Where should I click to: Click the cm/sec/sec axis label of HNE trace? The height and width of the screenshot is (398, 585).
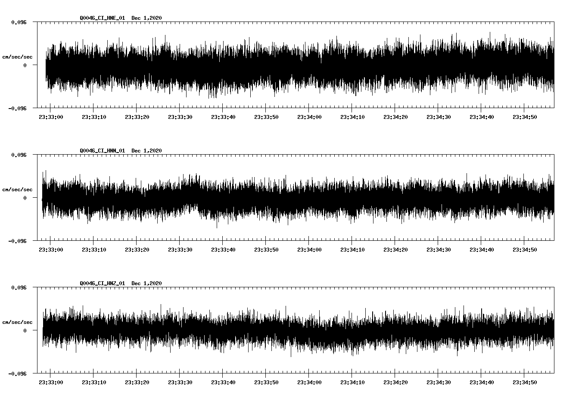pos(17,56)
